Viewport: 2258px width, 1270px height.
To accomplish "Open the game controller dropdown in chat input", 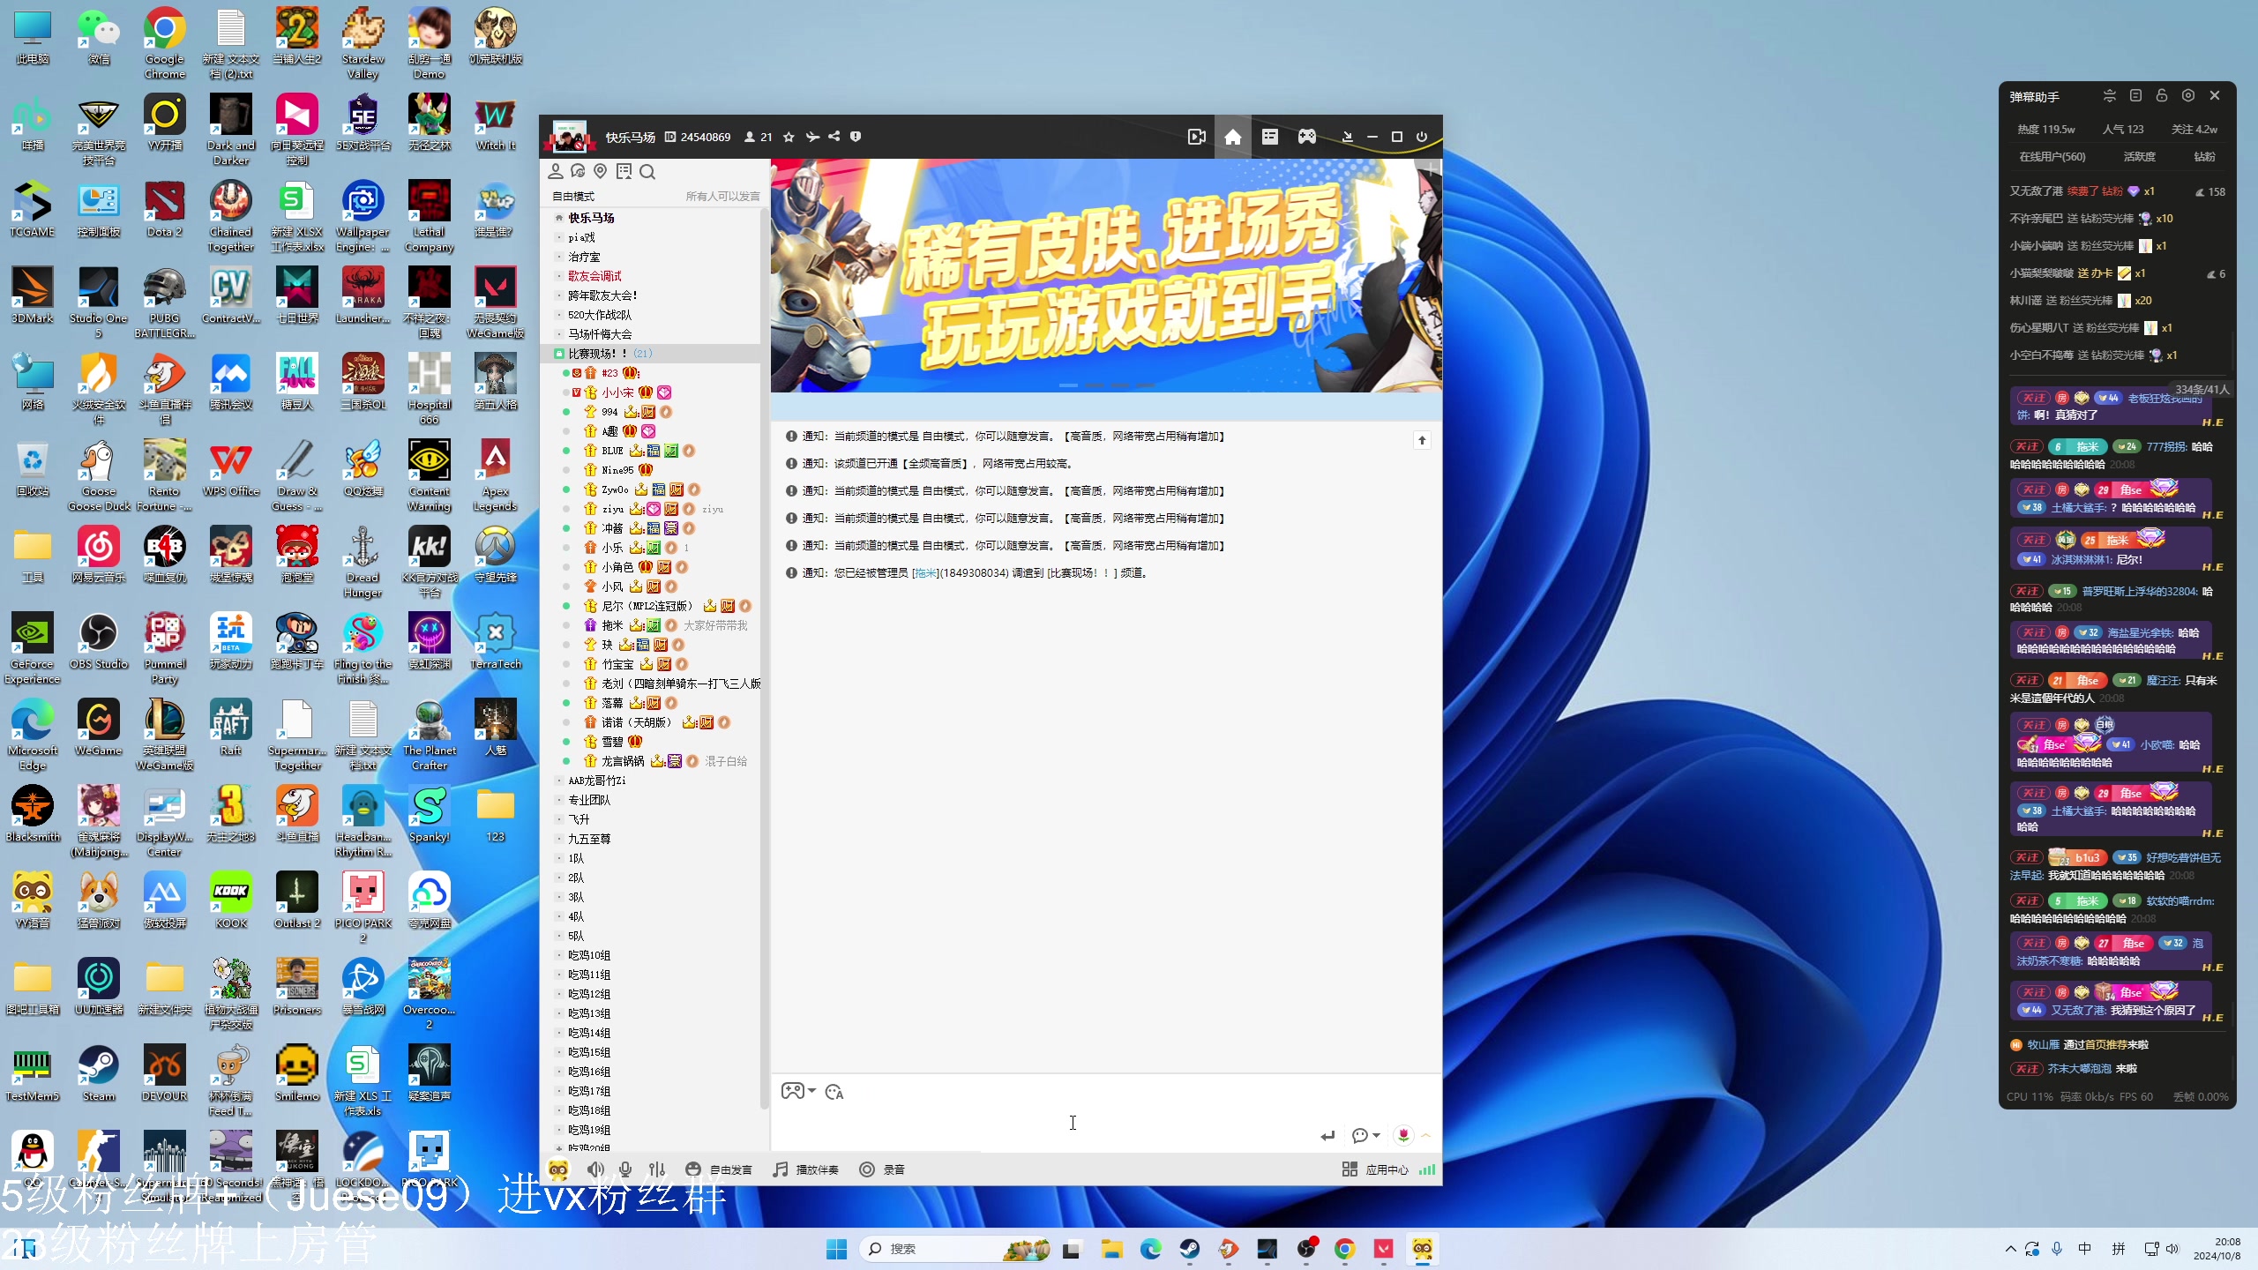I will click(798, 1091).
